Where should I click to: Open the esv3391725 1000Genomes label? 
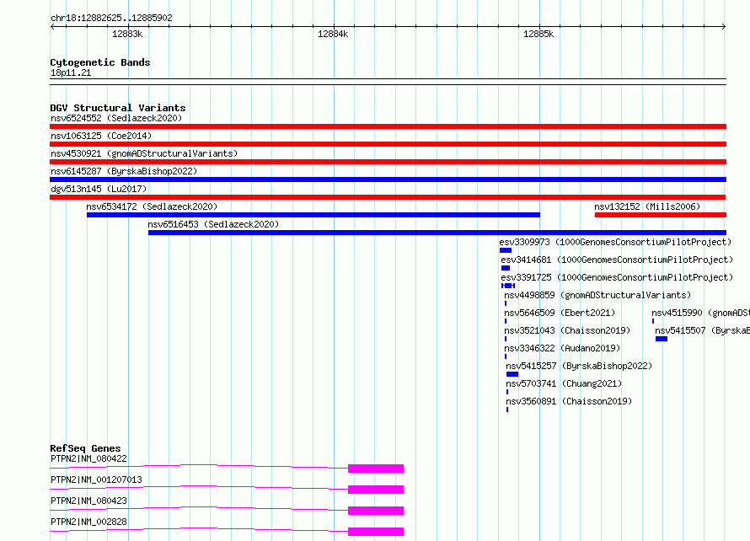617,277
